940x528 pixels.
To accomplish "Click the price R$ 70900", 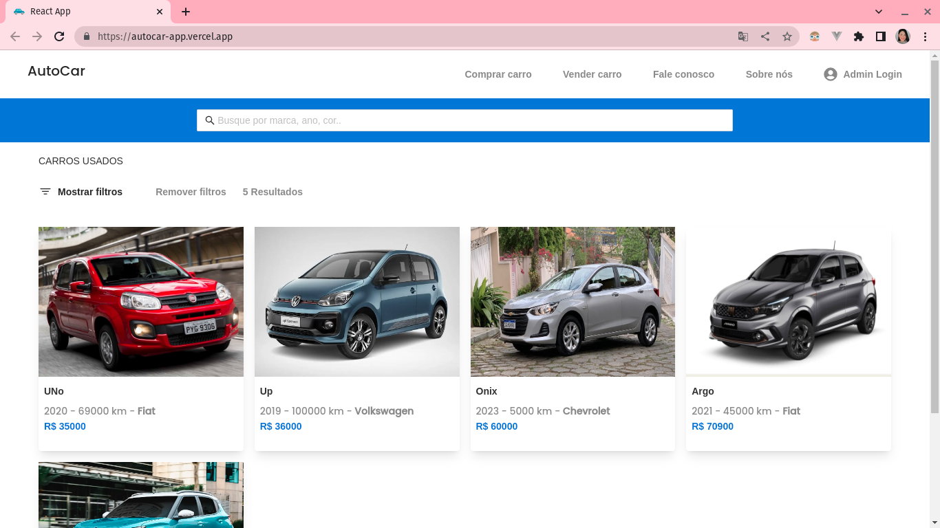I will coord(712,426).
